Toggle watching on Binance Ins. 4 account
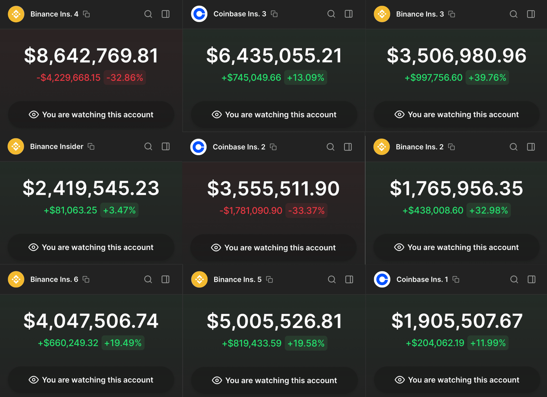547x397 pixels. pyautogui.click(x=91, y=115)
